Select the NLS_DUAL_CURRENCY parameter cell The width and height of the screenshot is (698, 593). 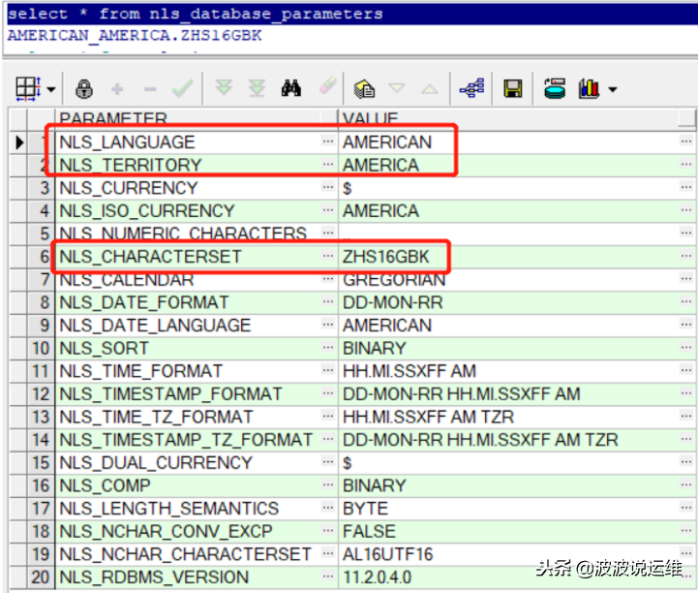pos(196,463)
